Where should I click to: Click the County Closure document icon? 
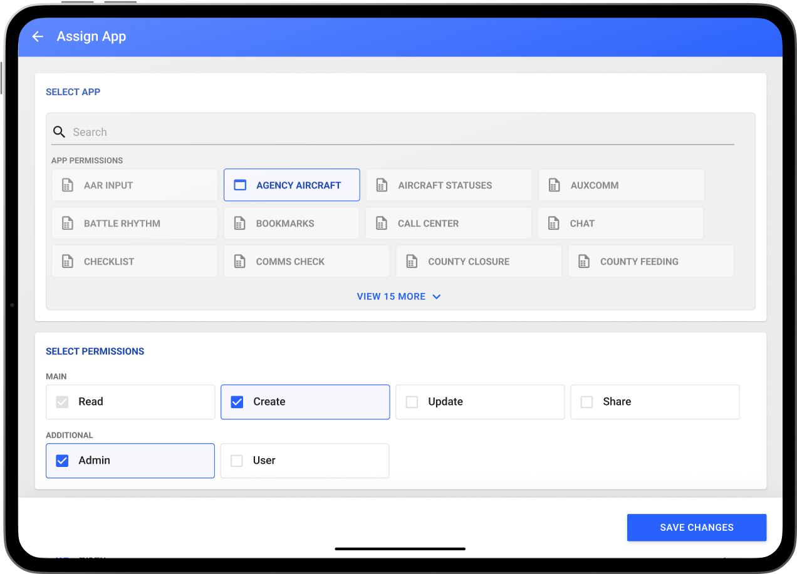pyautogui.click(x=412, y=262)
